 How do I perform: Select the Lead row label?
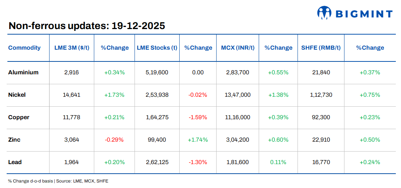[x=15, y=162]
